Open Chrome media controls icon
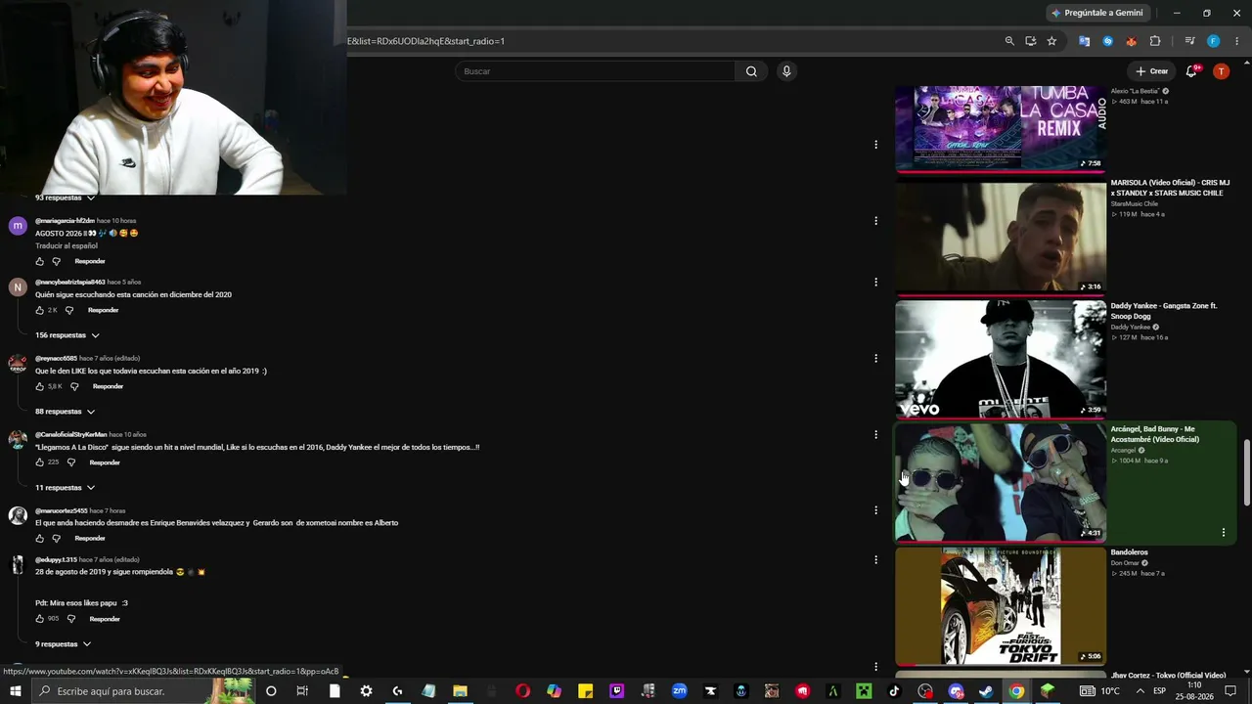Viewport: 1252px width, 704px height. (1189, 41)
